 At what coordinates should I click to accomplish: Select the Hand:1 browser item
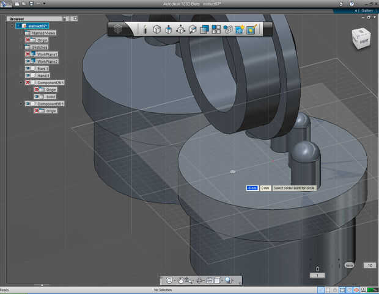43,75
